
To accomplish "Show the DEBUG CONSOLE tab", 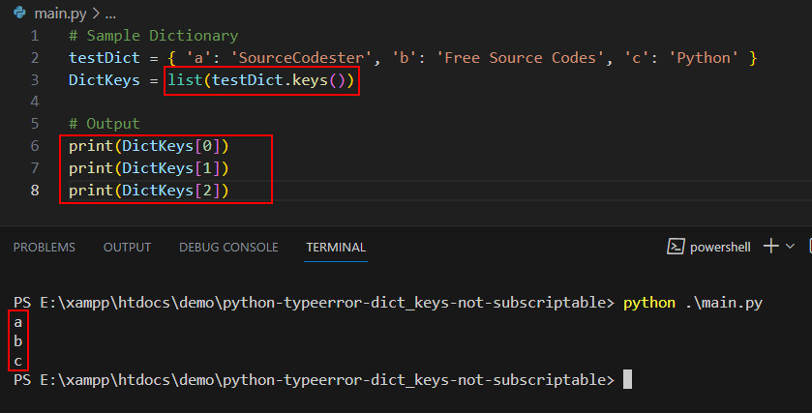I will click(228, 248).
